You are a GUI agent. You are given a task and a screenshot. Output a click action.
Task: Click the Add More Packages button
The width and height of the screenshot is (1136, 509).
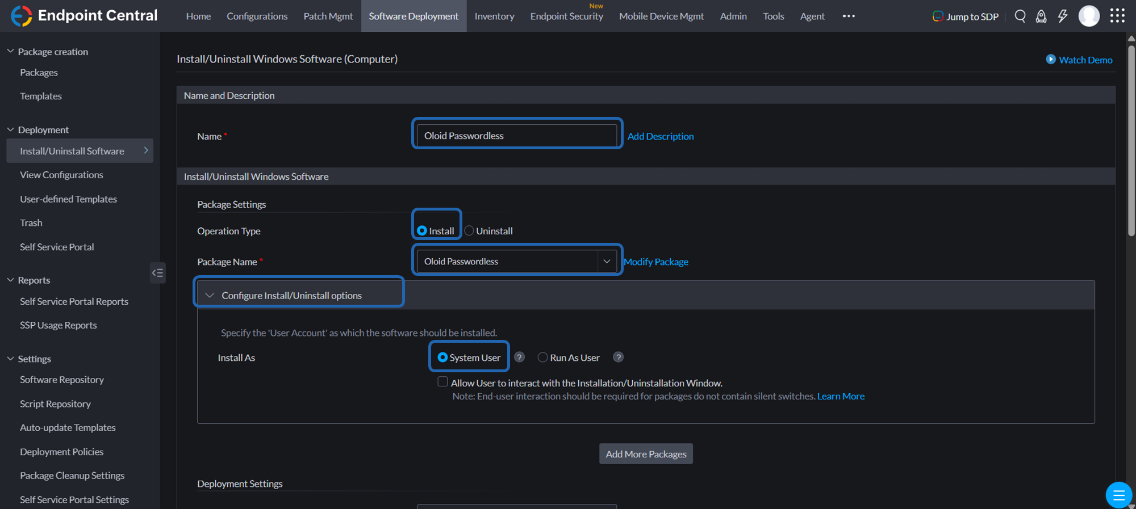646,454
